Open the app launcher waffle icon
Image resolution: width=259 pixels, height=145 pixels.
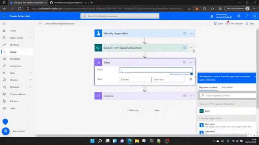(4, 16)
